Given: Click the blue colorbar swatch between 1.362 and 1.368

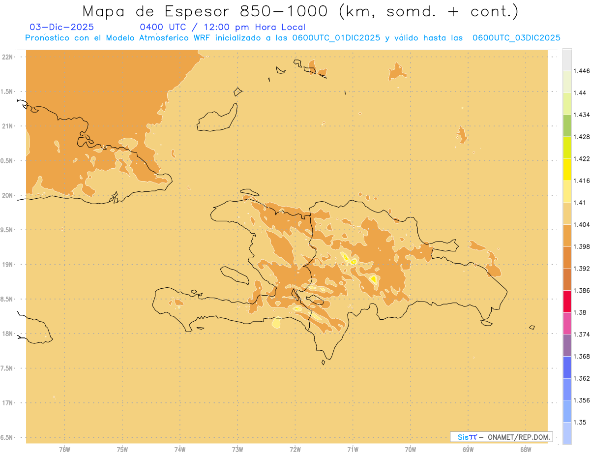Looking at the screenshot, I should click(567, 367).
